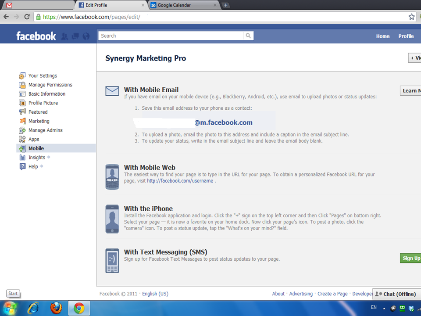The image size is (421, 316).
Task: Click Home in the Facebook header
Action: (x=382, y=36)
